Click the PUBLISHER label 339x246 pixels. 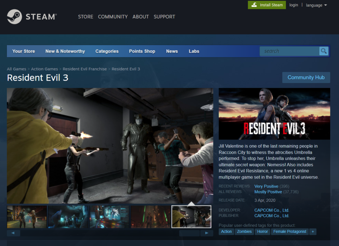tap(229, 216)
